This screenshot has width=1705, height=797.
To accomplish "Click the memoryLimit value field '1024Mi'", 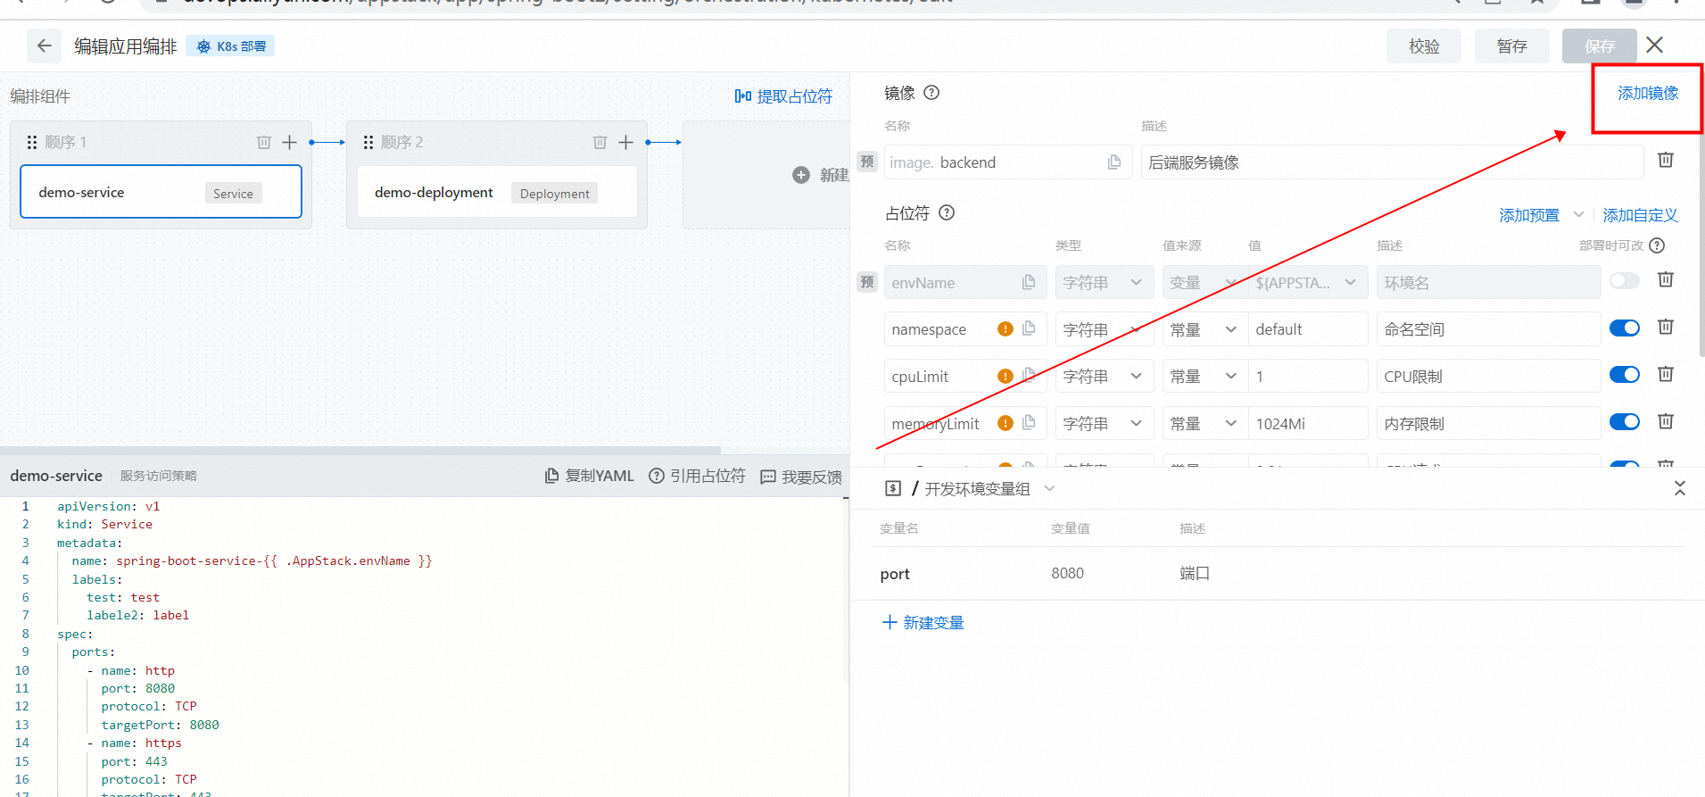I will 1308,424.
